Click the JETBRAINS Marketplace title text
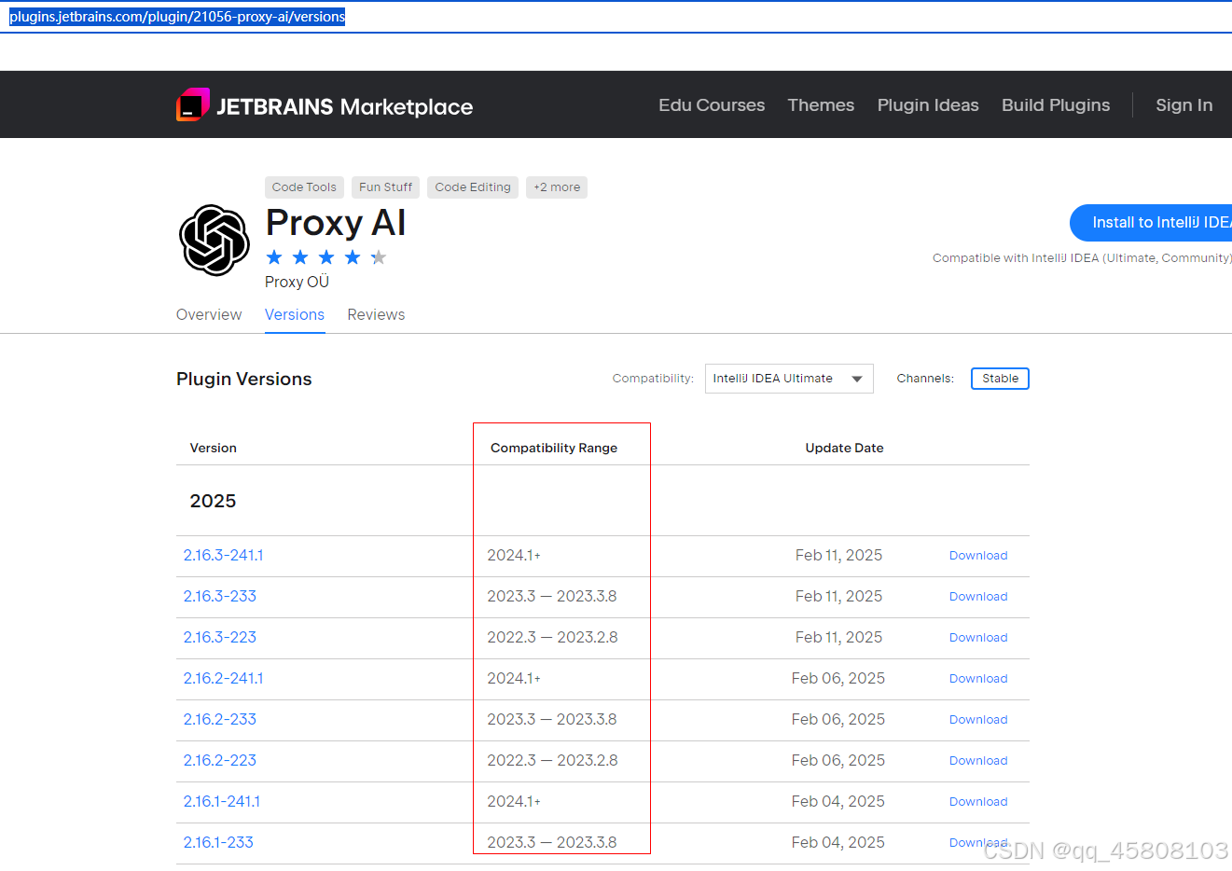Image resolution: width=1232 pixels, height=871 pixels. [344, 106]
